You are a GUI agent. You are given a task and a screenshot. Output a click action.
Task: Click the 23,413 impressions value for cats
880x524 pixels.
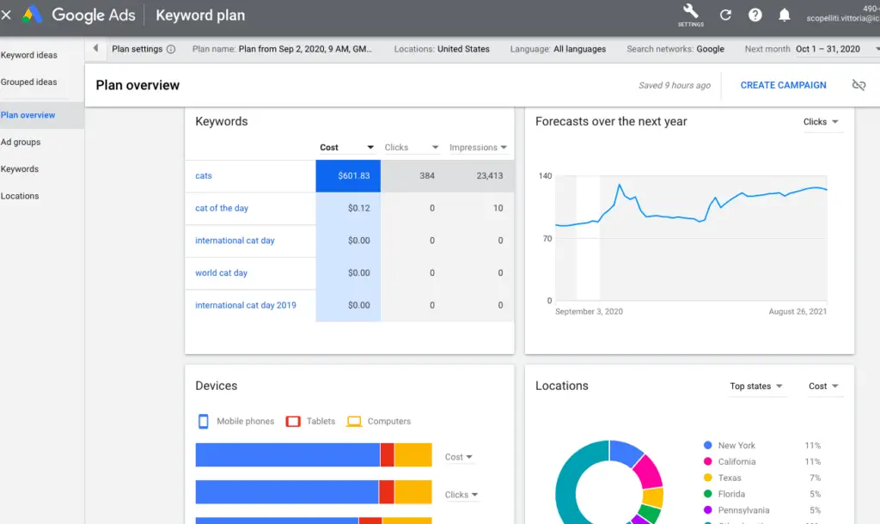(x=489, y=175)
